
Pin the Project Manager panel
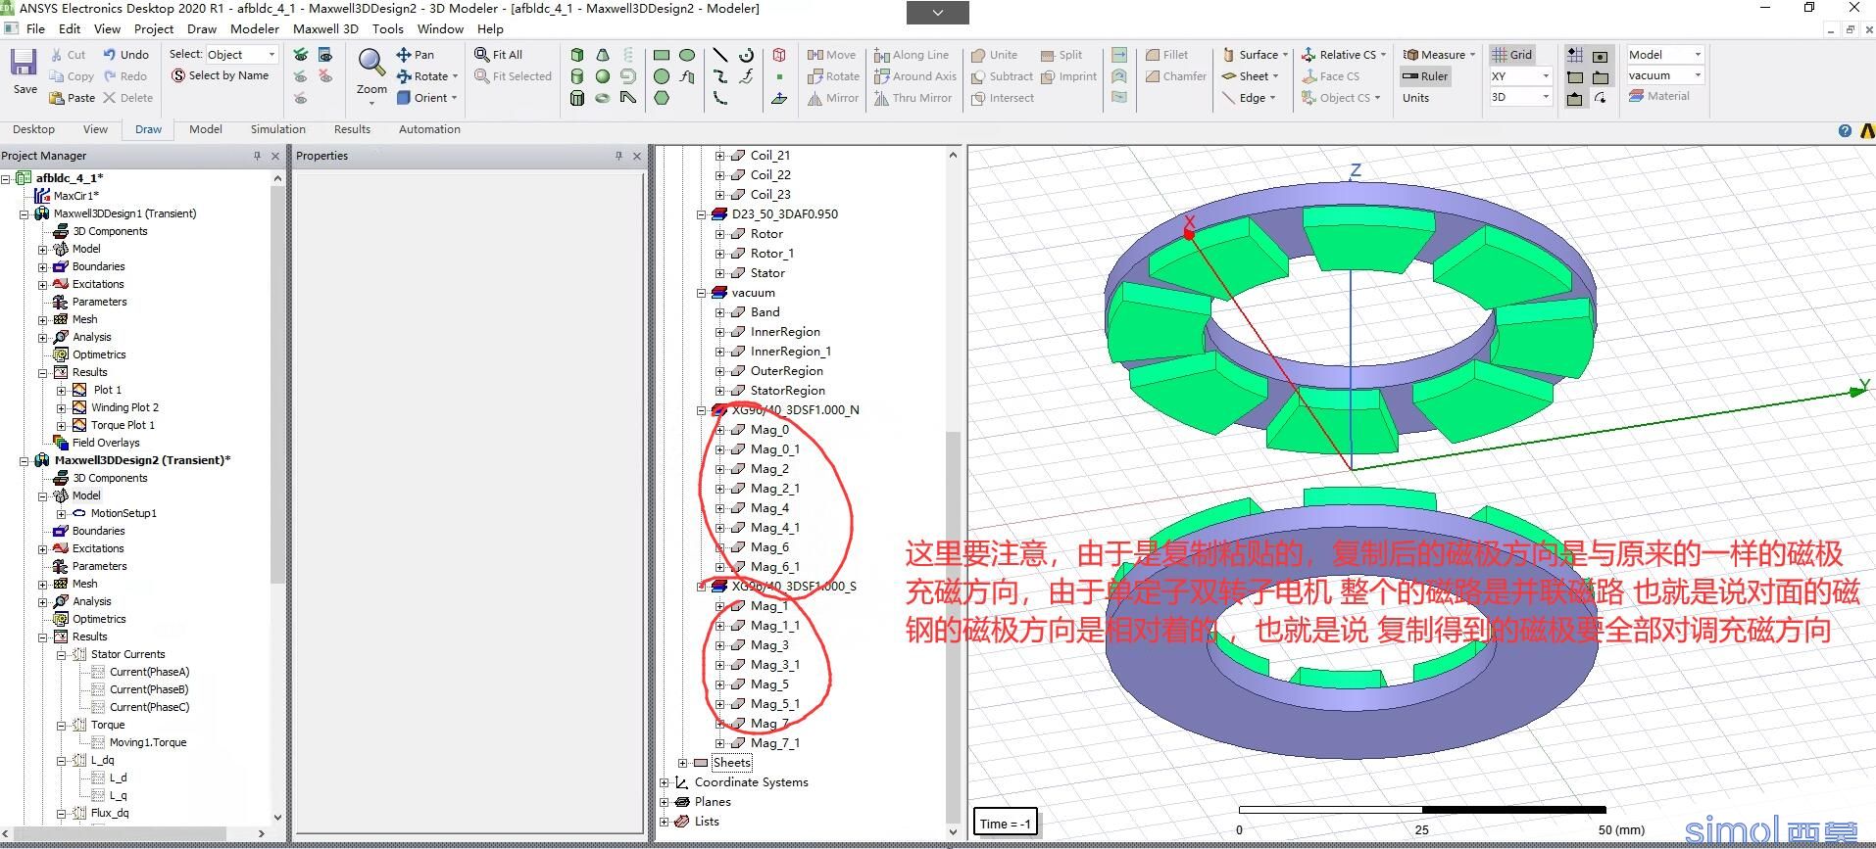257,156
